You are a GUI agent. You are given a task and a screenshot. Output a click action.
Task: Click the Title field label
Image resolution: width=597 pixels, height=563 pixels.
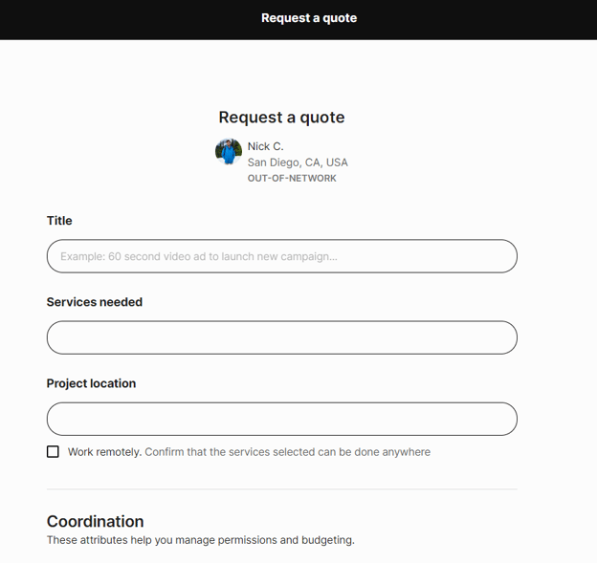[x=59, y=221]
